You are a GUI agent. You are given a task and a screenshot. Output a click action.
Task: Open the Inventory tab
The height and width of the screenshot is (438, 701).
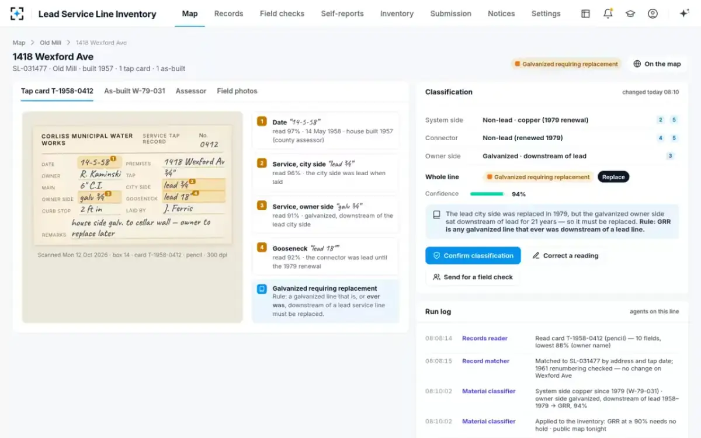click(x=397, y=13)
